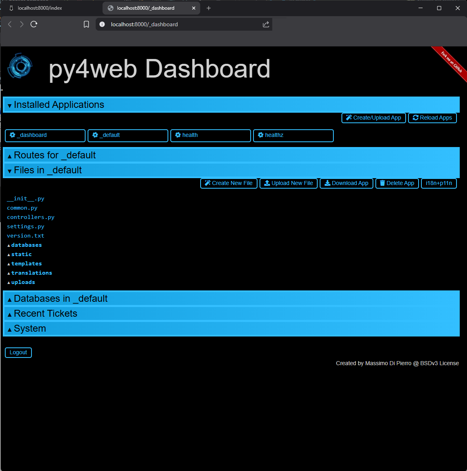Viewport: 467px width, 471px height.
Task: Reload the page with browser refresh icon
Action: [34, 24]
